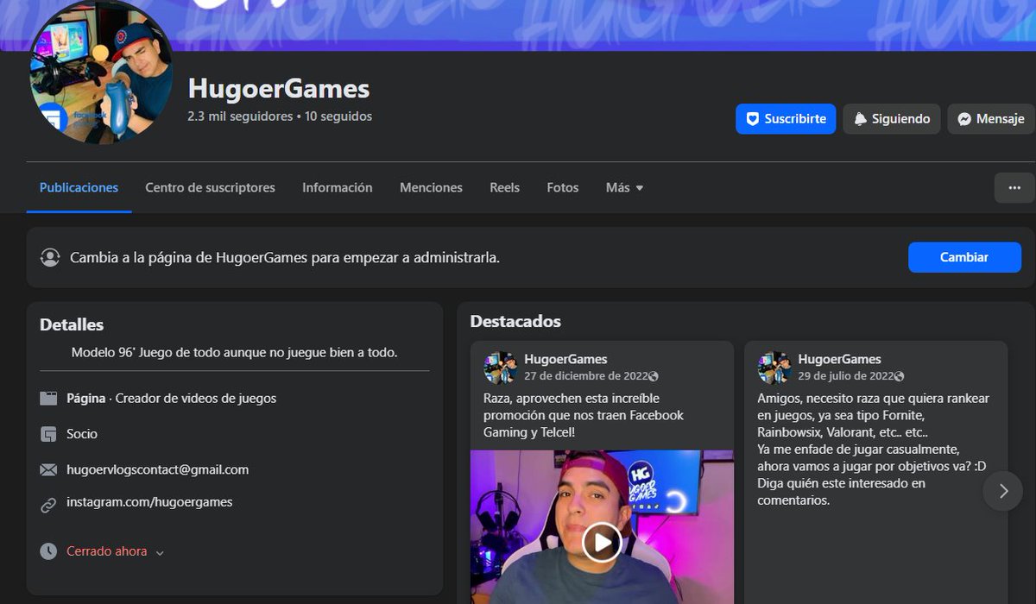Click the right chevron to see more highlights
Viewport: 1036px width, 604px height.
[1004, 491]
